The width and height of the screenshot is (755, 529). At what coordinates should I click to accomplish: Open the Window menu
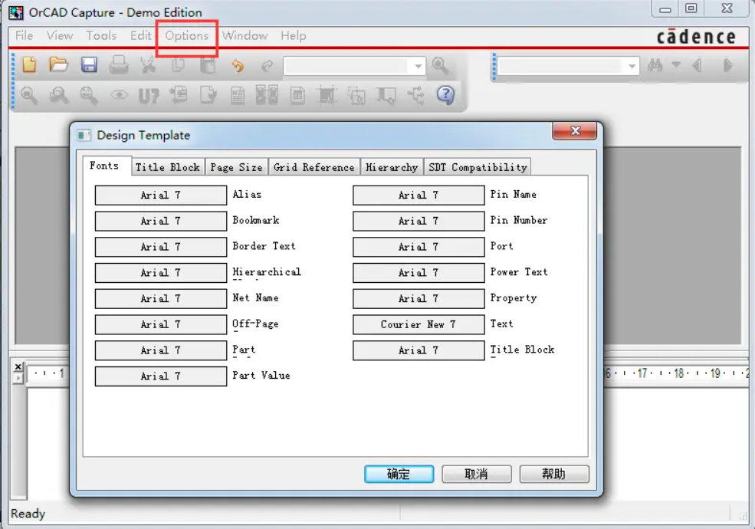pyautogui.click(x=245, y=36)
